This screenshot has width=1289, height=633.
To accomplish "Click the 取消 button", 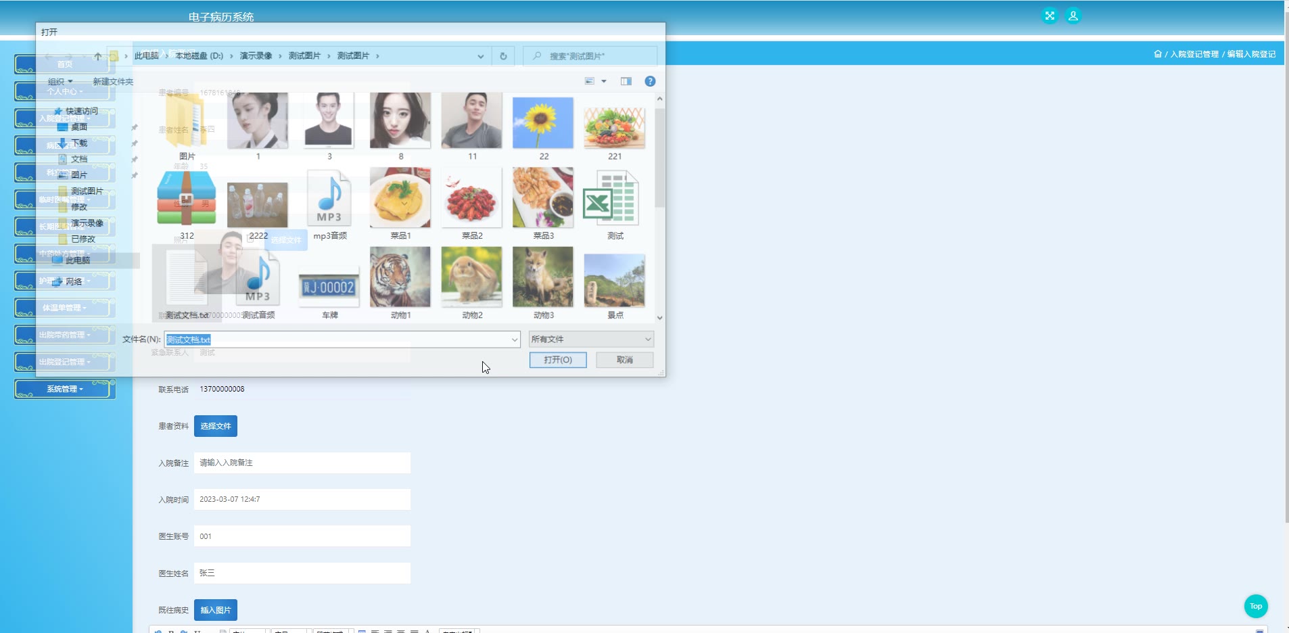I will pyautogui.click(x=625, y=360).
